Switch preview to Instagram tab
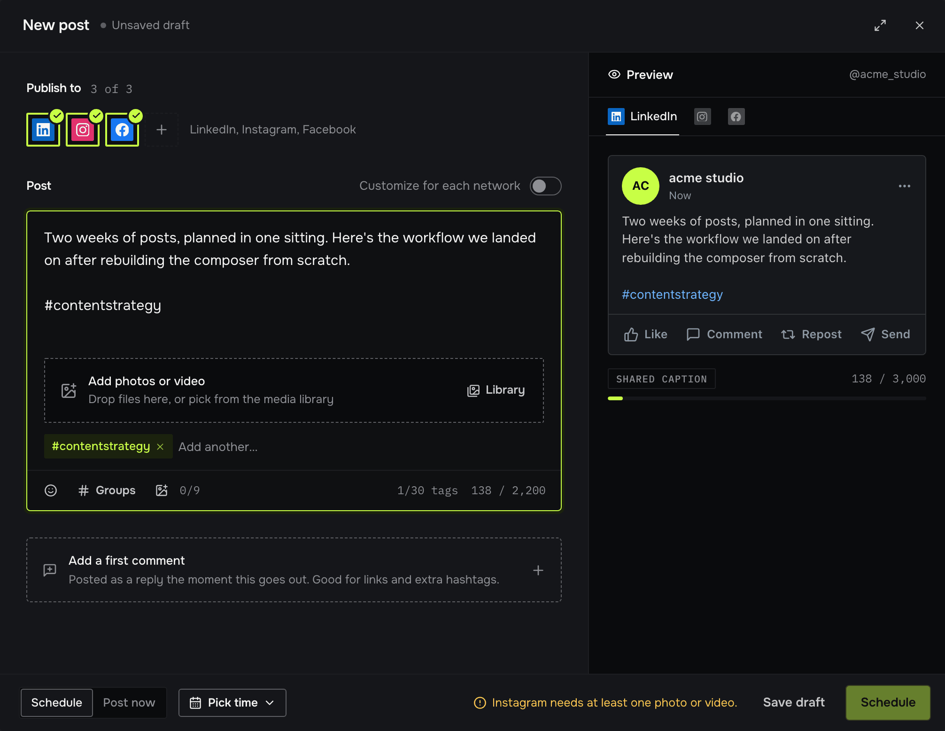The width and height of the screenshot is (945, 731). (703, 117)
